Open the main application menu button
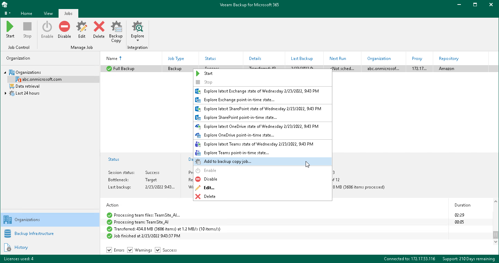 (7, 14)
